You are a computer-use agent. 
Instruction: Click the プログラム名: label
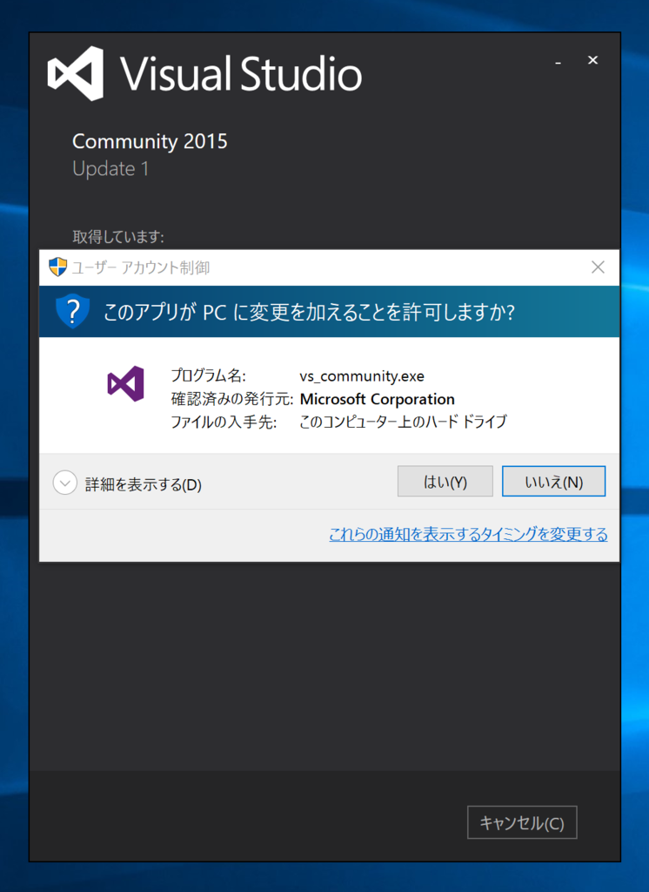click(208, 376)
